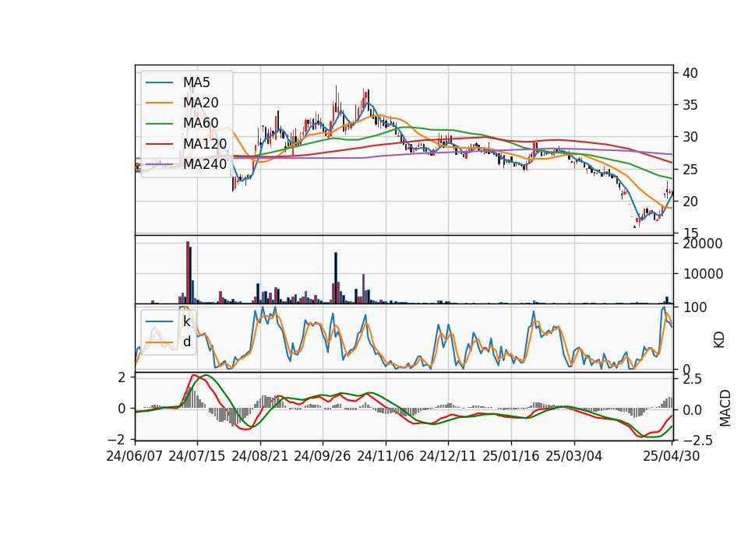Click the MA20 legend label

point(200,103)
